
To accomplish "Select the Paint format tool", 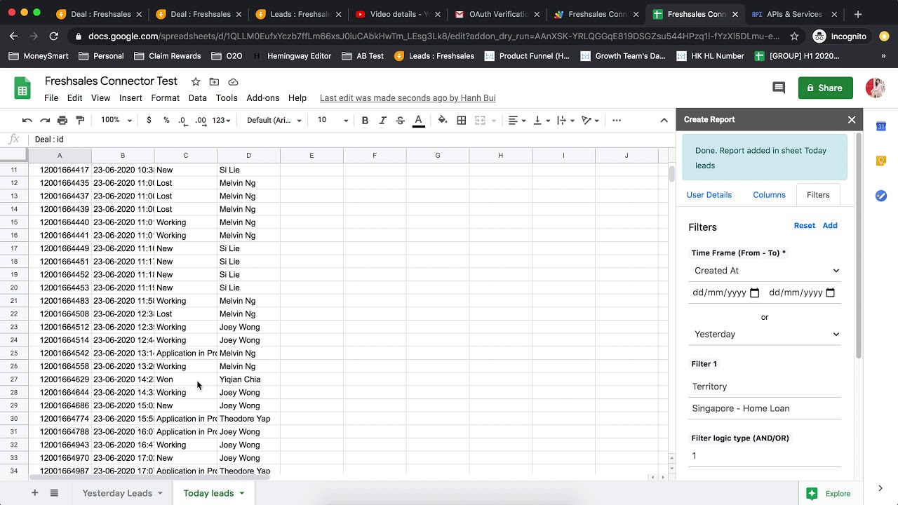I will 79,121.
